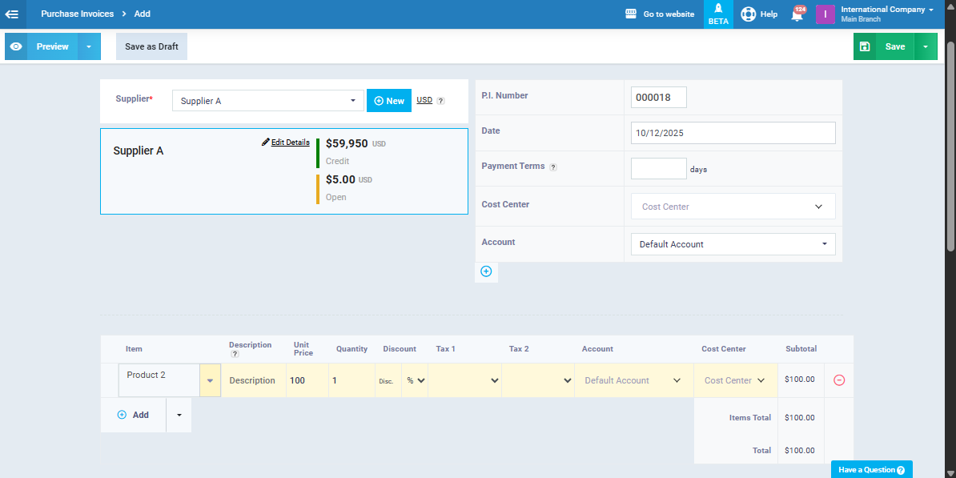The width and height of the screenshot is (956, 478).
Task: Expand the Cost Center dropdown in header
Action: coord(733,207)
